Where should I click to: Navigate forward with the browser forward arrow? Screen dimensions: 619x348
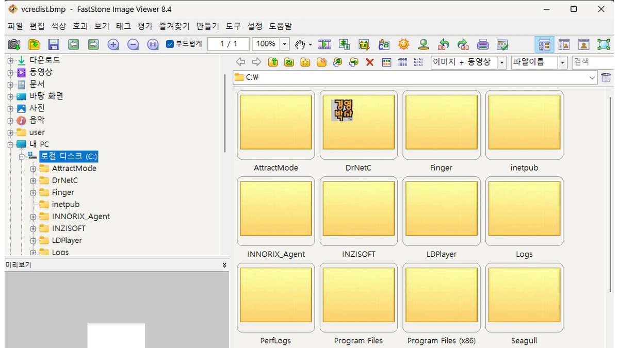pos(256,62)
